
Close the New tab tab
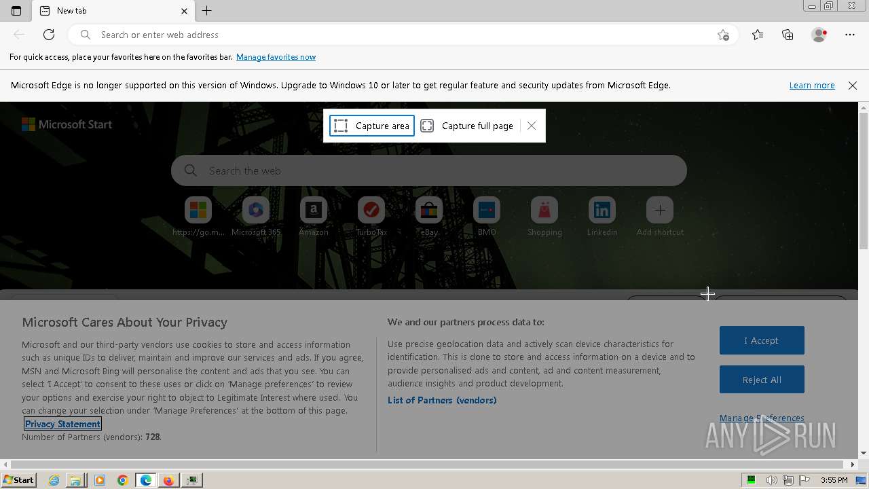click(x=185, y=11)
